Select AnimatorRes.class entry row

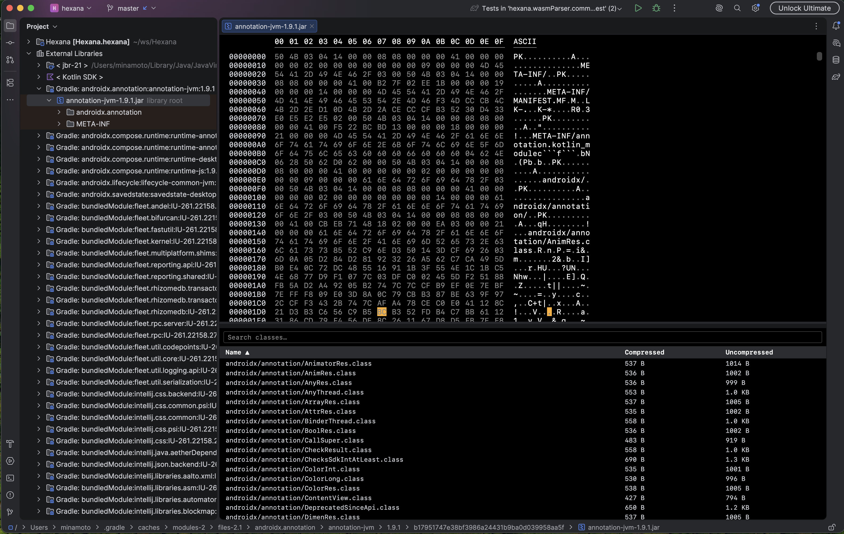(522, 364)
